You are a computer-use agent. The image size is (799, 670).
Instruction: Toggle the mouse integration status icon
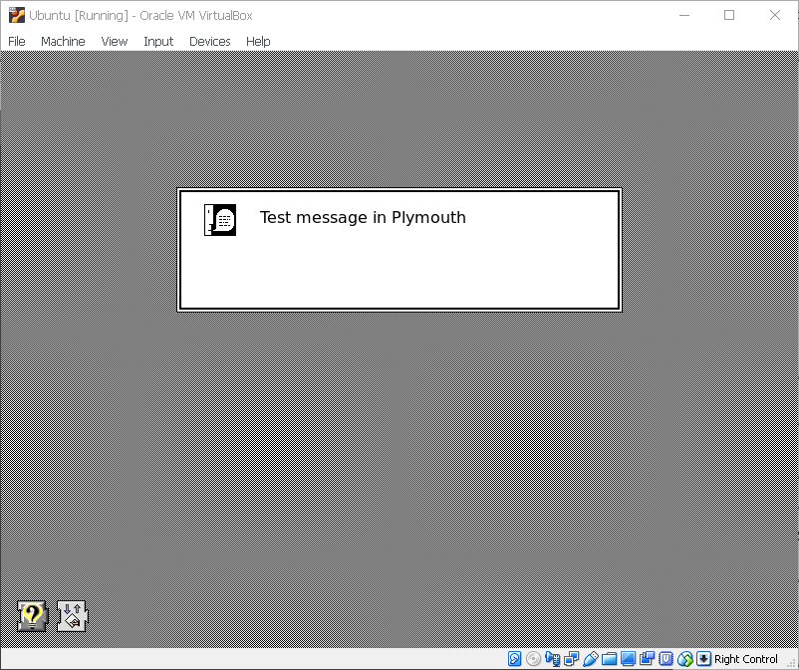tap(685, 659)
